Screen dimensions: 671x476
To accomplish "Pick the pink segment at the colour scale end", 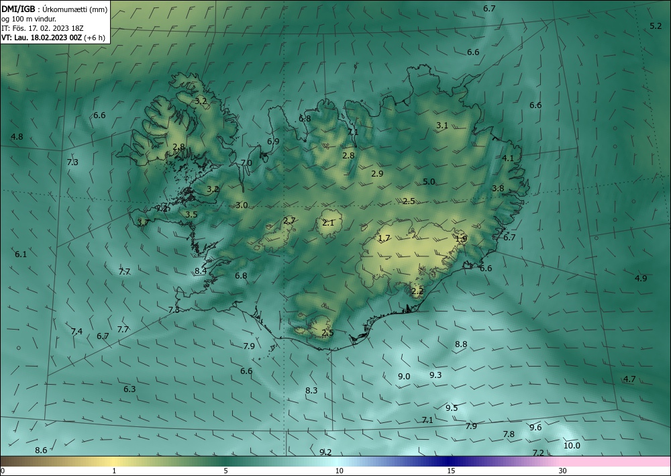I will [616, 461].
